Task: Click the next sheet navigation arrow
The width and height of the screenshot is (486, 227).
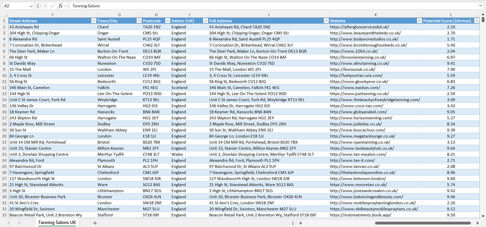Action: coord(19,223)
